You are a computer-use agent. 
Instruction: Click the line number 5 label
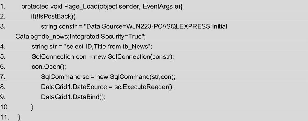(3, 57)
